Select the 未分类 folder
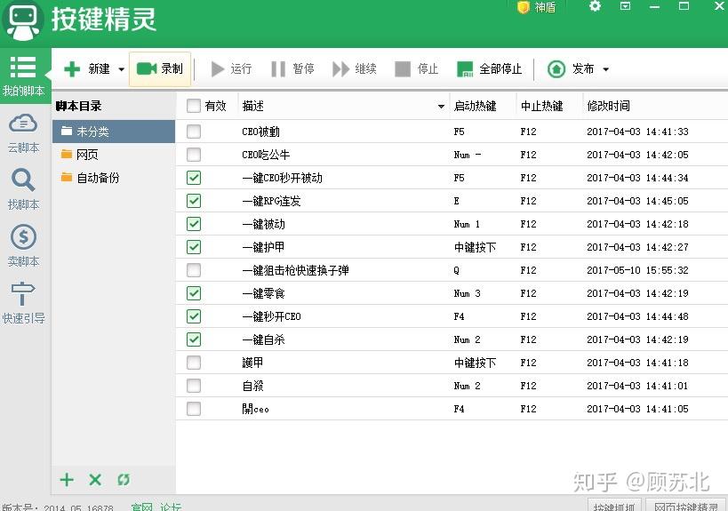 (x=113, y=132)
